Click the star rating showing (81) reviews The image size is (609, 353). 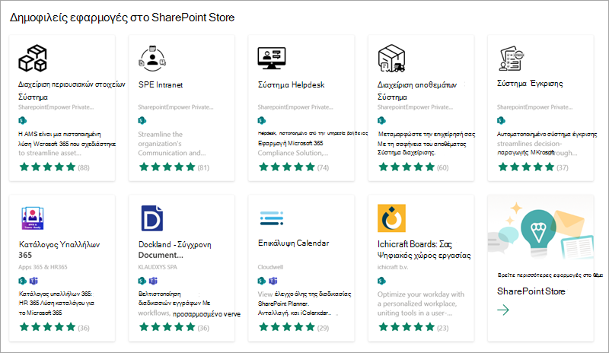pos(174,167)
